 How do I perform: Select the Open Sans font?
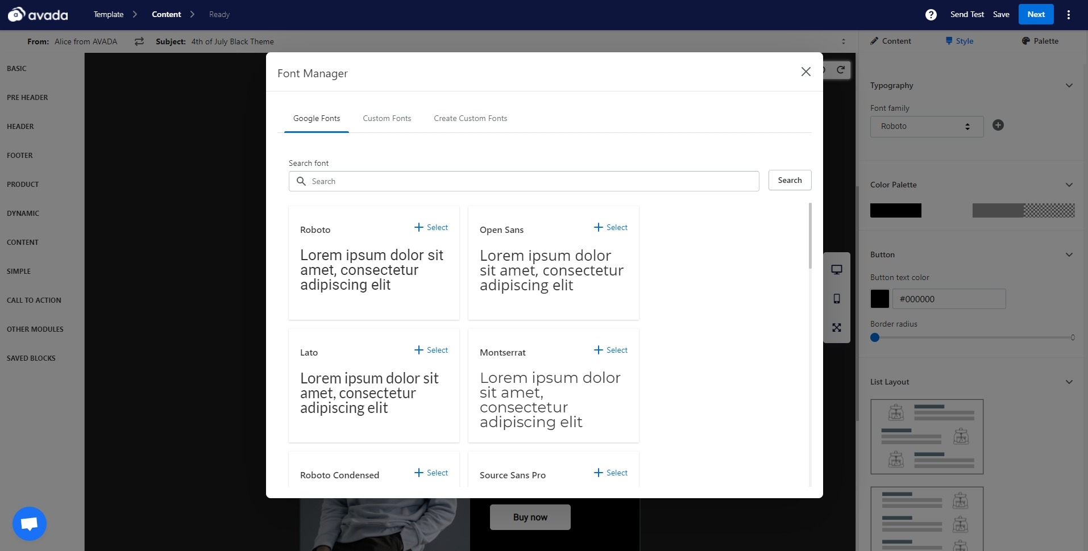(611, 228)
